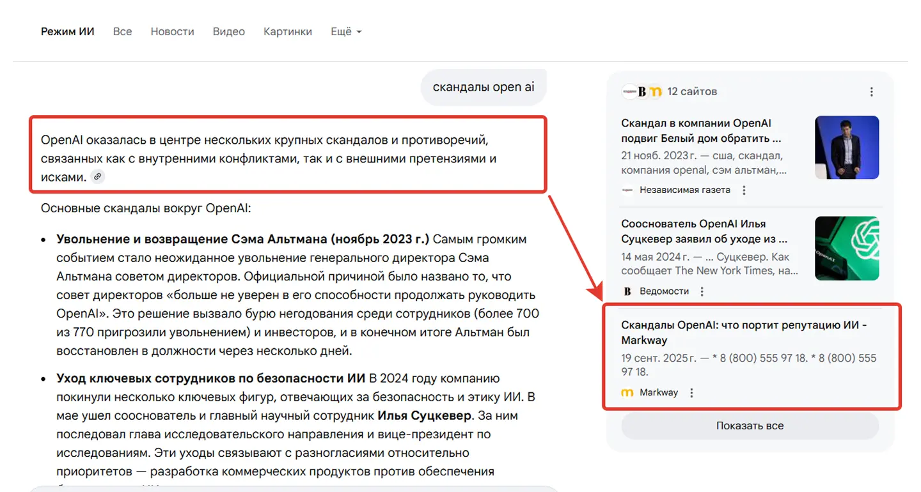Switch to the Новости tab
Image resolution: width=921 pixels, height=492 pixels.
[172, 31]
